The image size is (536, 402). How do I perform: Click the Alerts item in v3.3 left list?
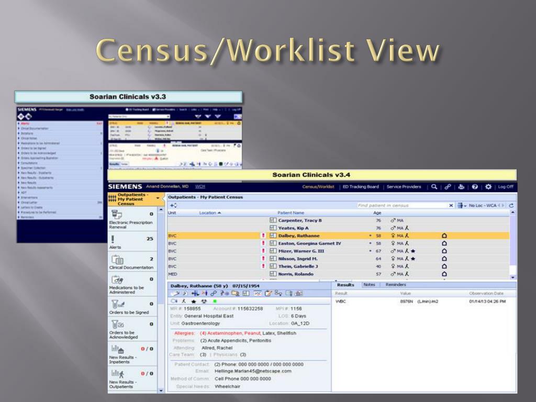tap(25, 124)
